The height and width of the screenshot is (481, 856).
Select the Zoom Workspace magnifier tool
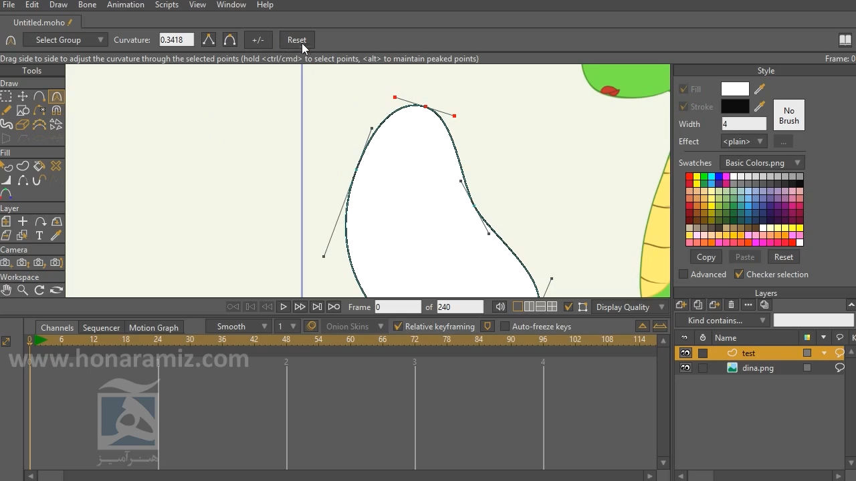click(x=23, y=290)
